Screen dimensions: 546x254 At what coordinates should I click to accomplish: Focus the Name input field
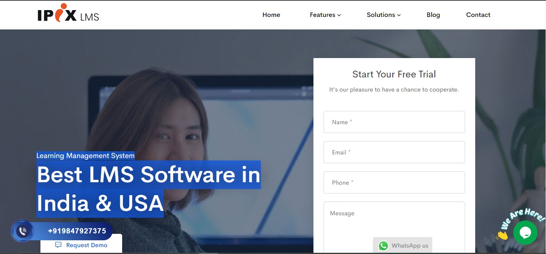[x=394, y=122]
